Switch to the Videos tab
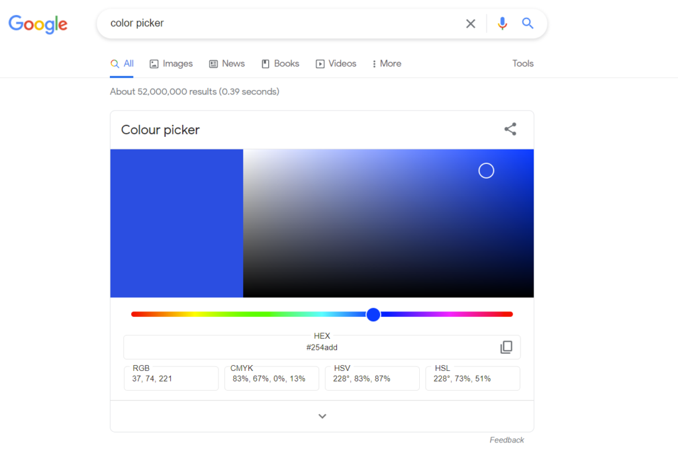678x451 pixels. (336, 64)
